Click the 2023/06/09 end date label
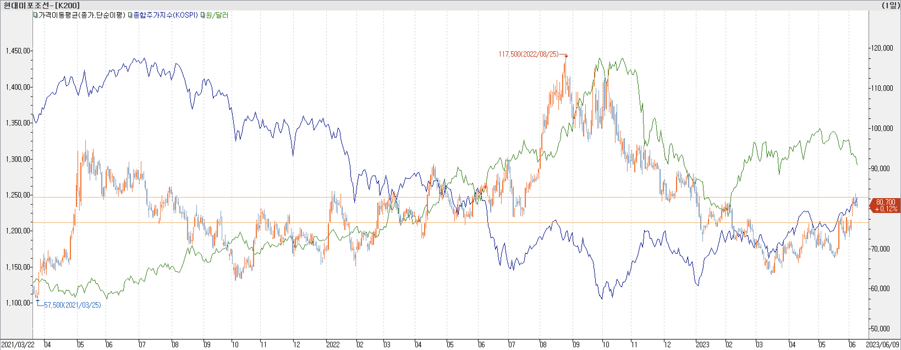901x350 pixels. 883,345
